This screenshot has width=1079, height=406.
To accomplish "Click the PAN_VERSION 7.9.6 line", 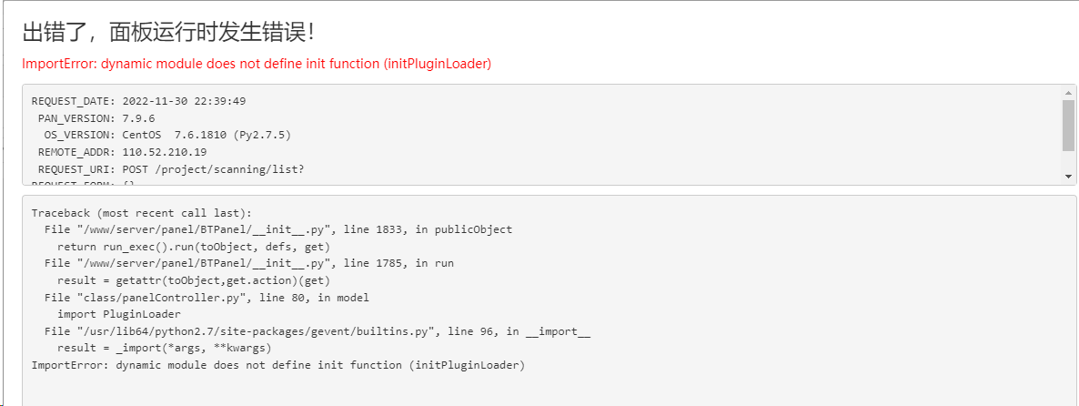I will [x=96, y=118].
